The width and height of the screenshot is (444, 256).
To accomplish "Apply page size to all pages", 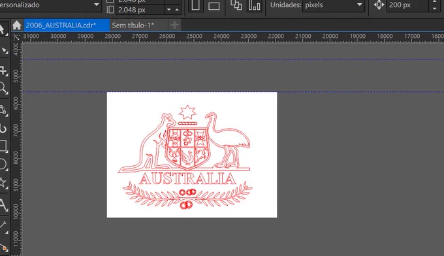I will click(236, 5).
